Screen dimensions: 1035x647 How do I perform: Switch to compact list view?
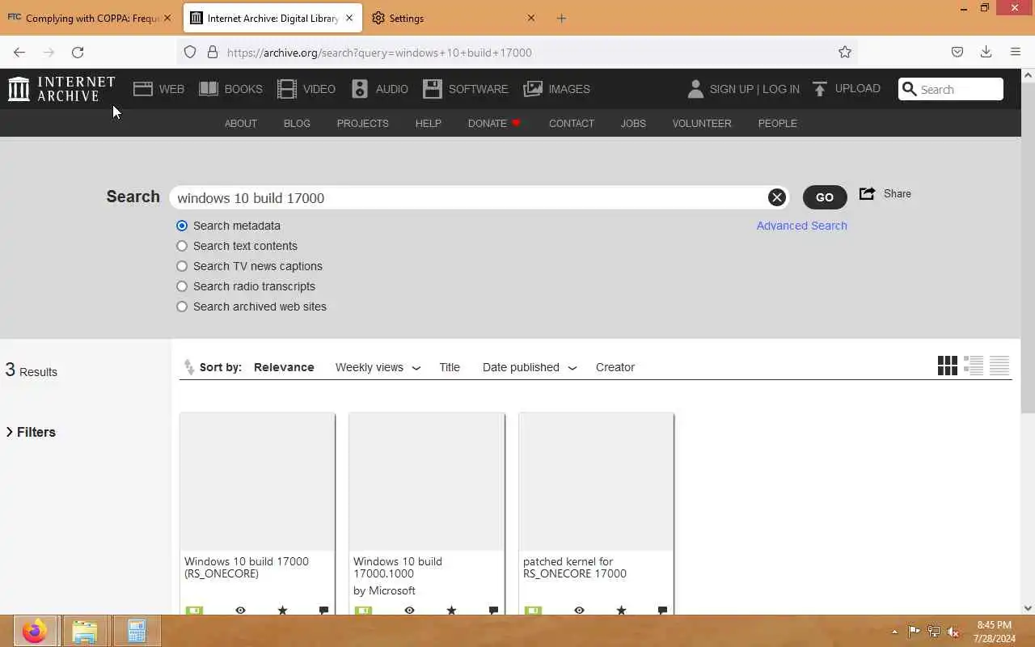[999, 366]
